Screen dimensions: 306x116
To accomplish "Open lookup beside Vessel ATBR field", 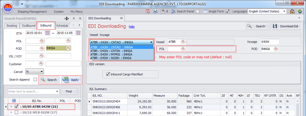I will click(183, 42).
